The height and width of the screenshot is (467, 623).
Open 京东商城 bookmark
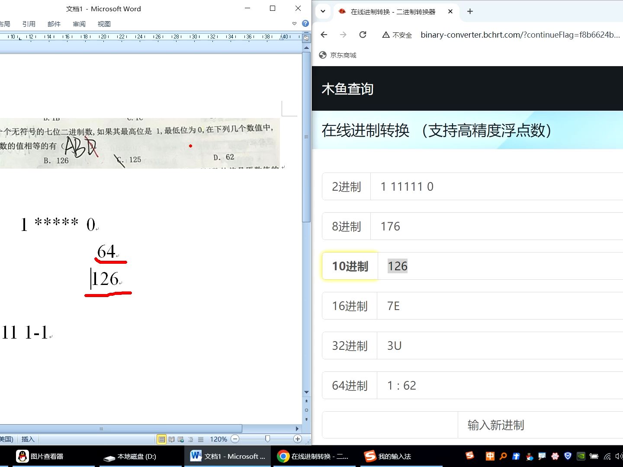point(337,55)
